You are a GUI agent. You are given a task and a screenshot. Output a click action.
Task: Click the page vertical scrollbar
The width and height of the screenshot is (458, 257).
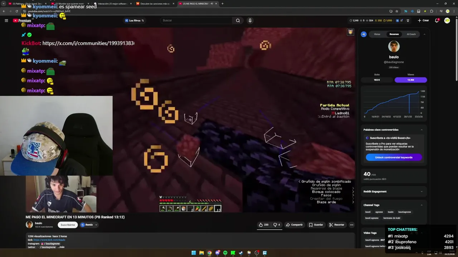[457, 50]
